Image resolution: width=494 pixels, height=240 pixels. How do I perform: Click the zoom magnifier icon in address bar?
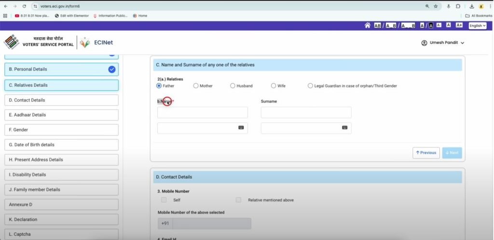tap(427, 6)
